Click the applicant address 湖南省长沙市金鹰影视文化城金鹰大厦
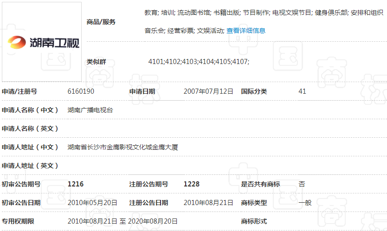Image resolution: width=387 pixels, height=231 pixels. tap(123, 147)
